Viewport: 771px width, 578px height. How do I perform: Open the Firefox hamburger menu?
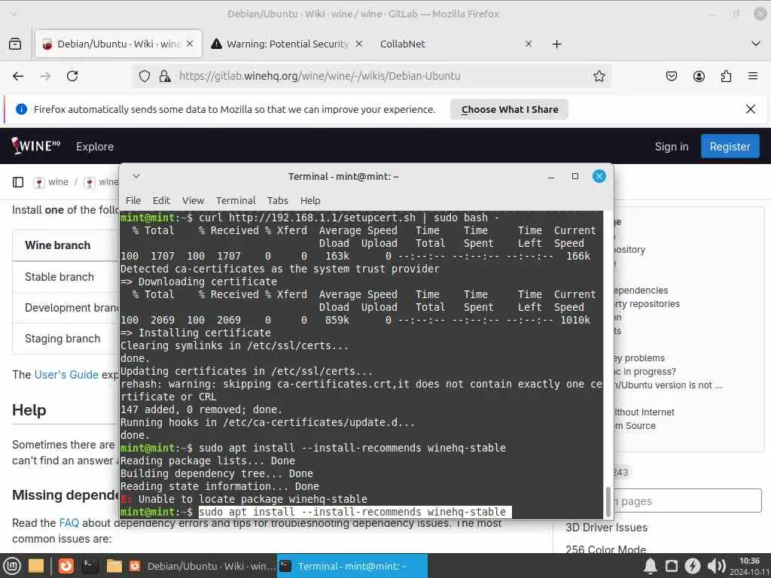click(753, 76)
